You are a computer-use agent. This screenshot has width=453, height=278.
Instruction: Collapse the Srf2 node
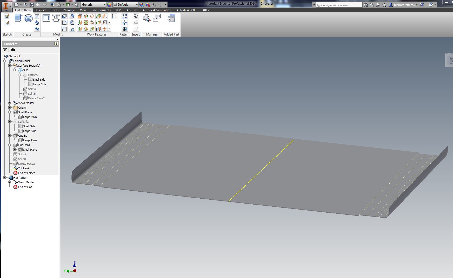click(x=15, y=70)
